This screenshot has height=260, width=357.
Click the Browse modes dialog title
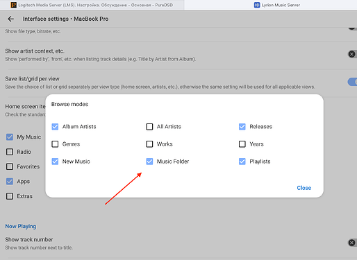[x=69, y=104]
